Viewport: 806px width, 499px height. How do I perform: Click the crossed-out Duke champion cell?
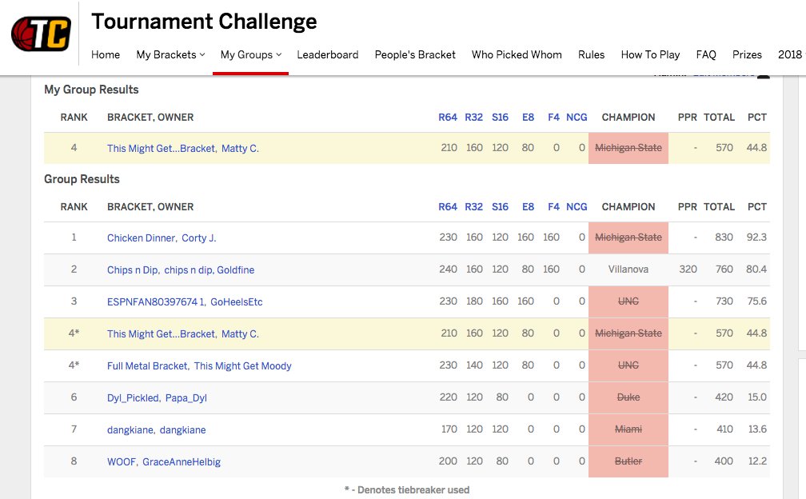[628, 397]
